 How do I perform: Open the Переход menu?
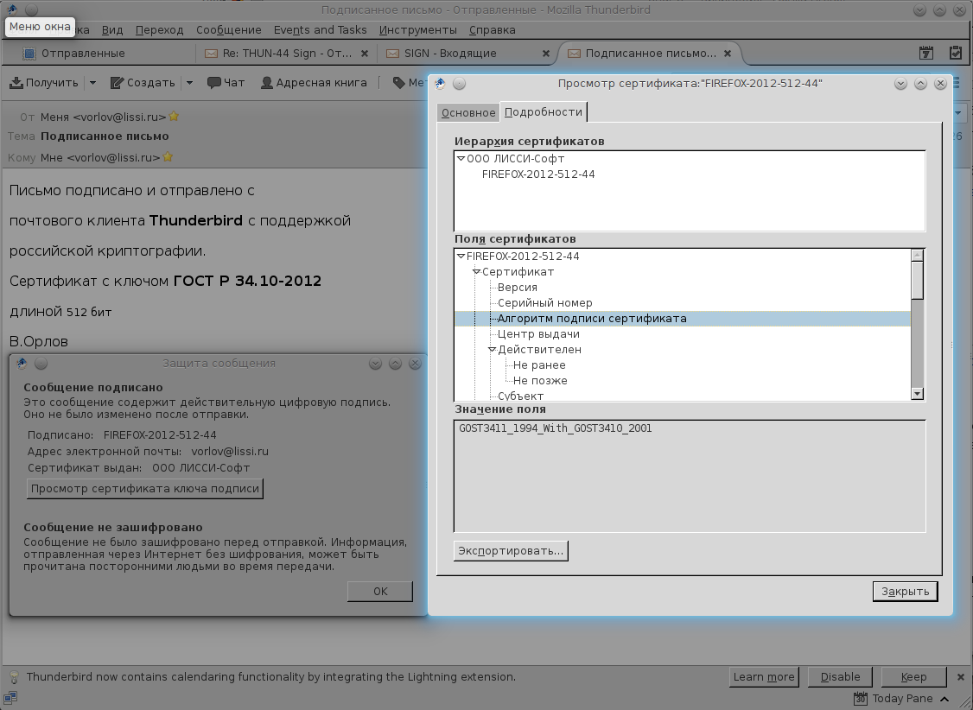pos(160,29)
